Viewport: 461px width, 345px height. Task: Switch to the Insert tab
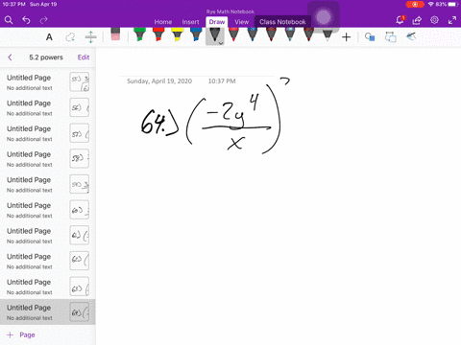coord(190,22)
